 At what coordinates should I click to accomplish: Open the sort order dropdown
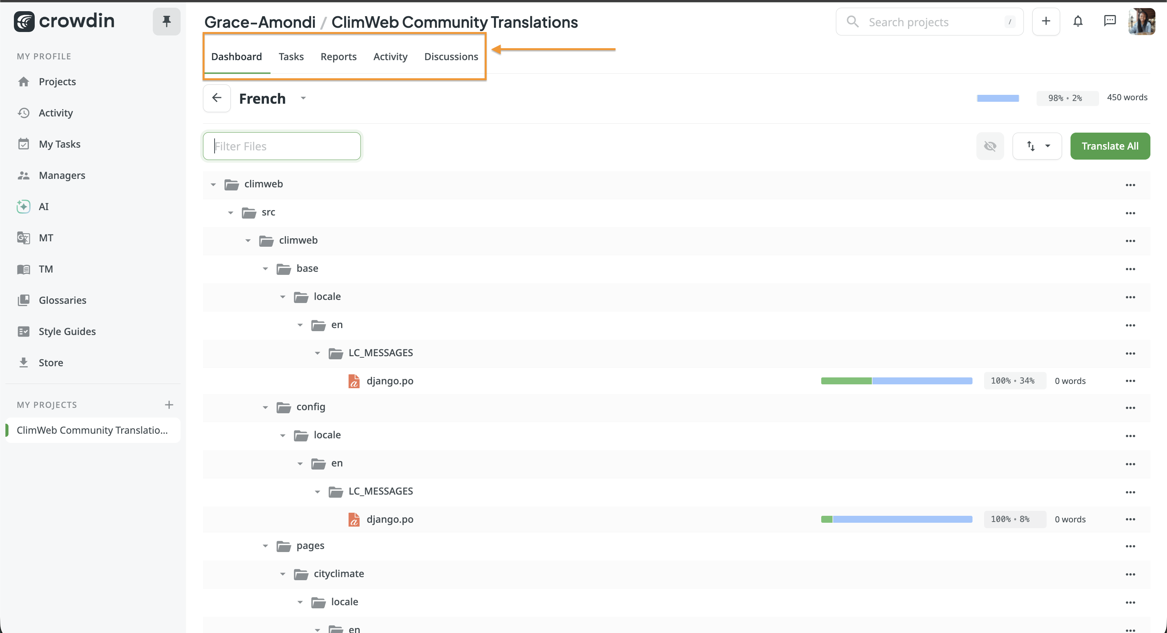[1037, 146]
